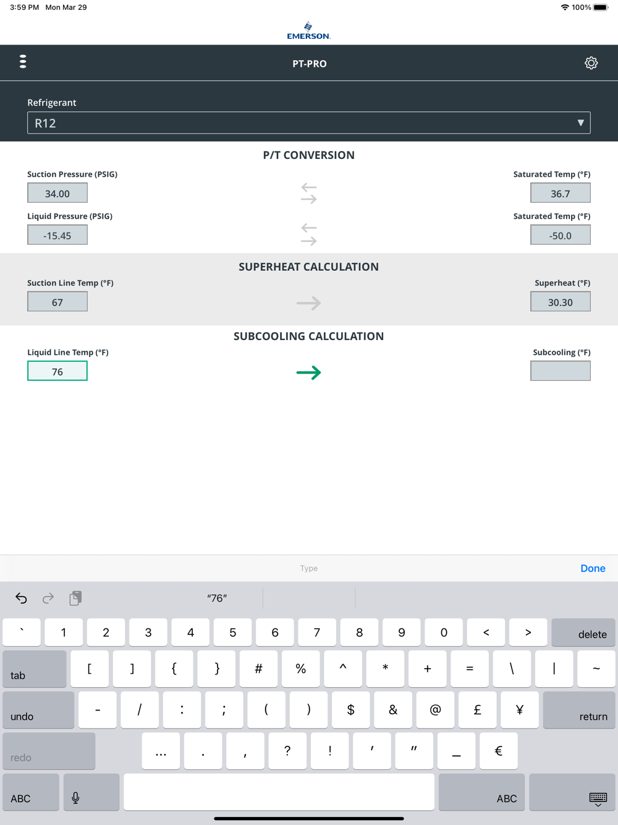Click the refrigerant dropdown arrow
Screen dimensions: 618x825
click(x=580, y=123)
